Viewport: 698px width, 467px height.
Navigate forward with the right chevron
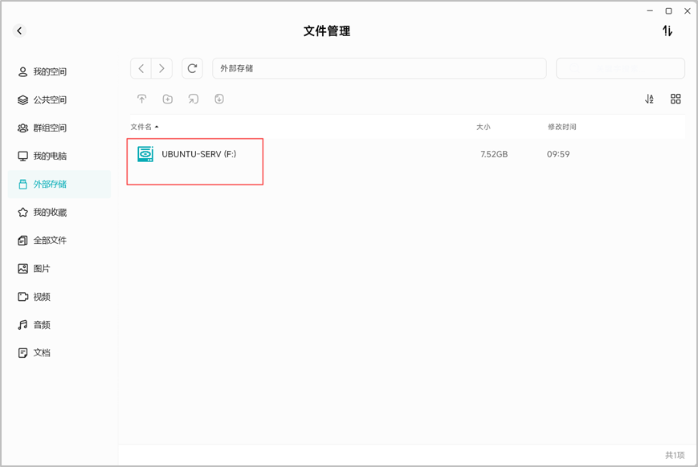(161, 68)
